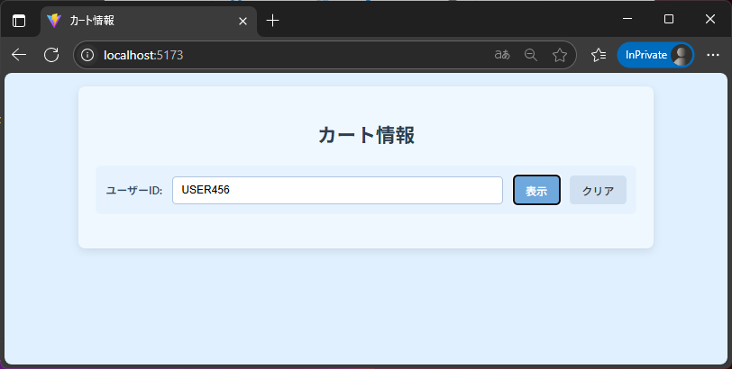Open browser settings and more menu

[x=713, y=55]
